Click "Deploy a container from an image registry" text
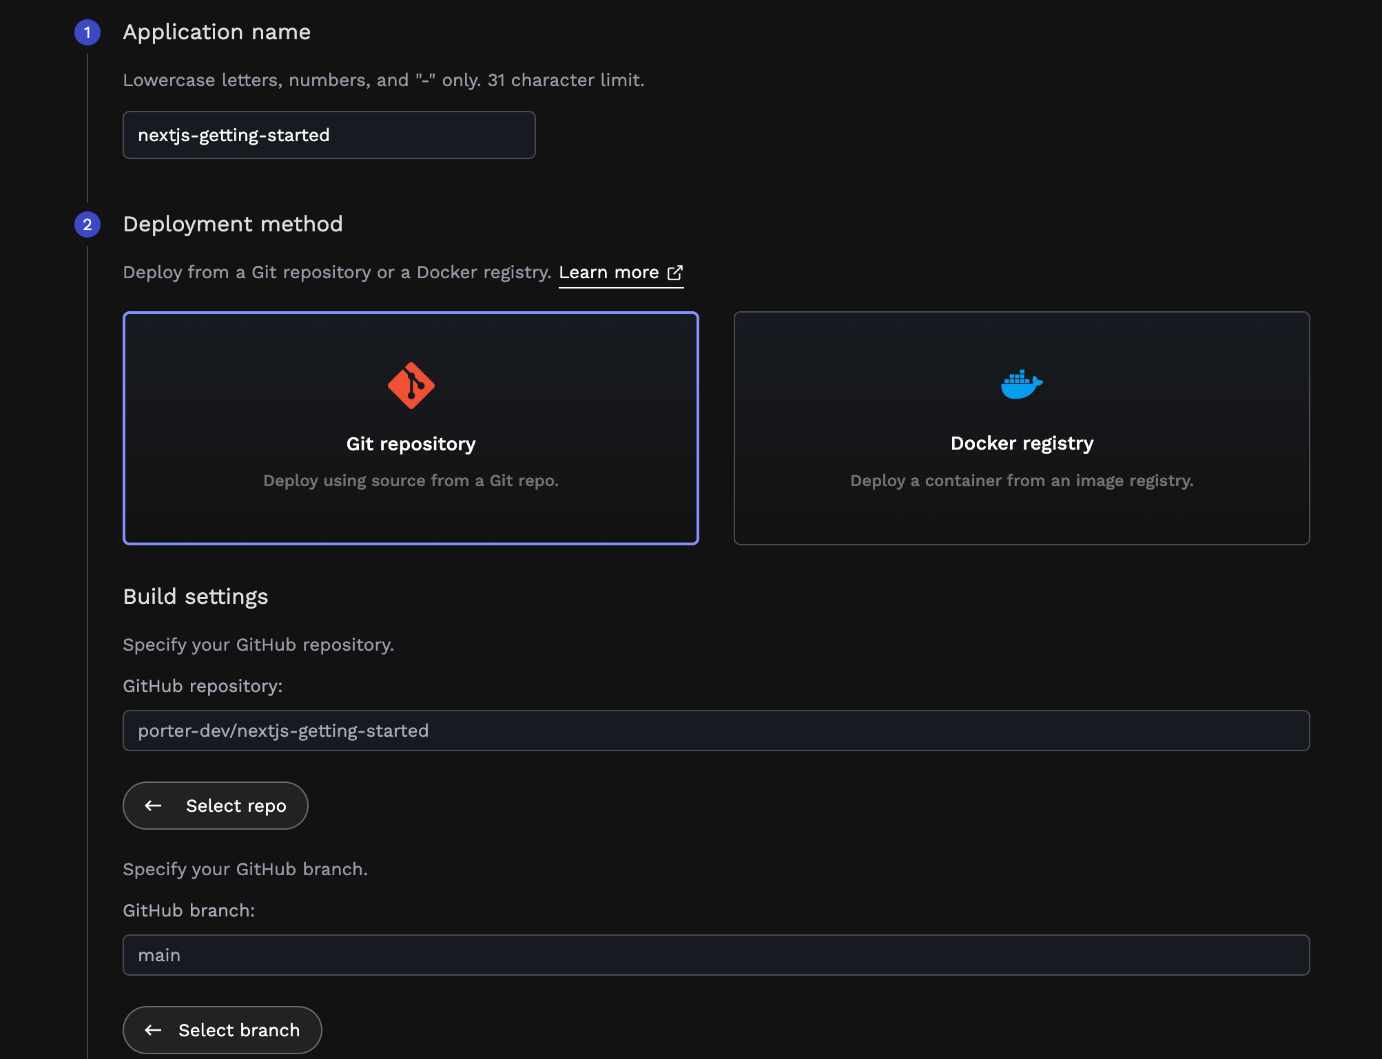The height and width of the screenshot is (1059, 1382). coord(1022,481)
